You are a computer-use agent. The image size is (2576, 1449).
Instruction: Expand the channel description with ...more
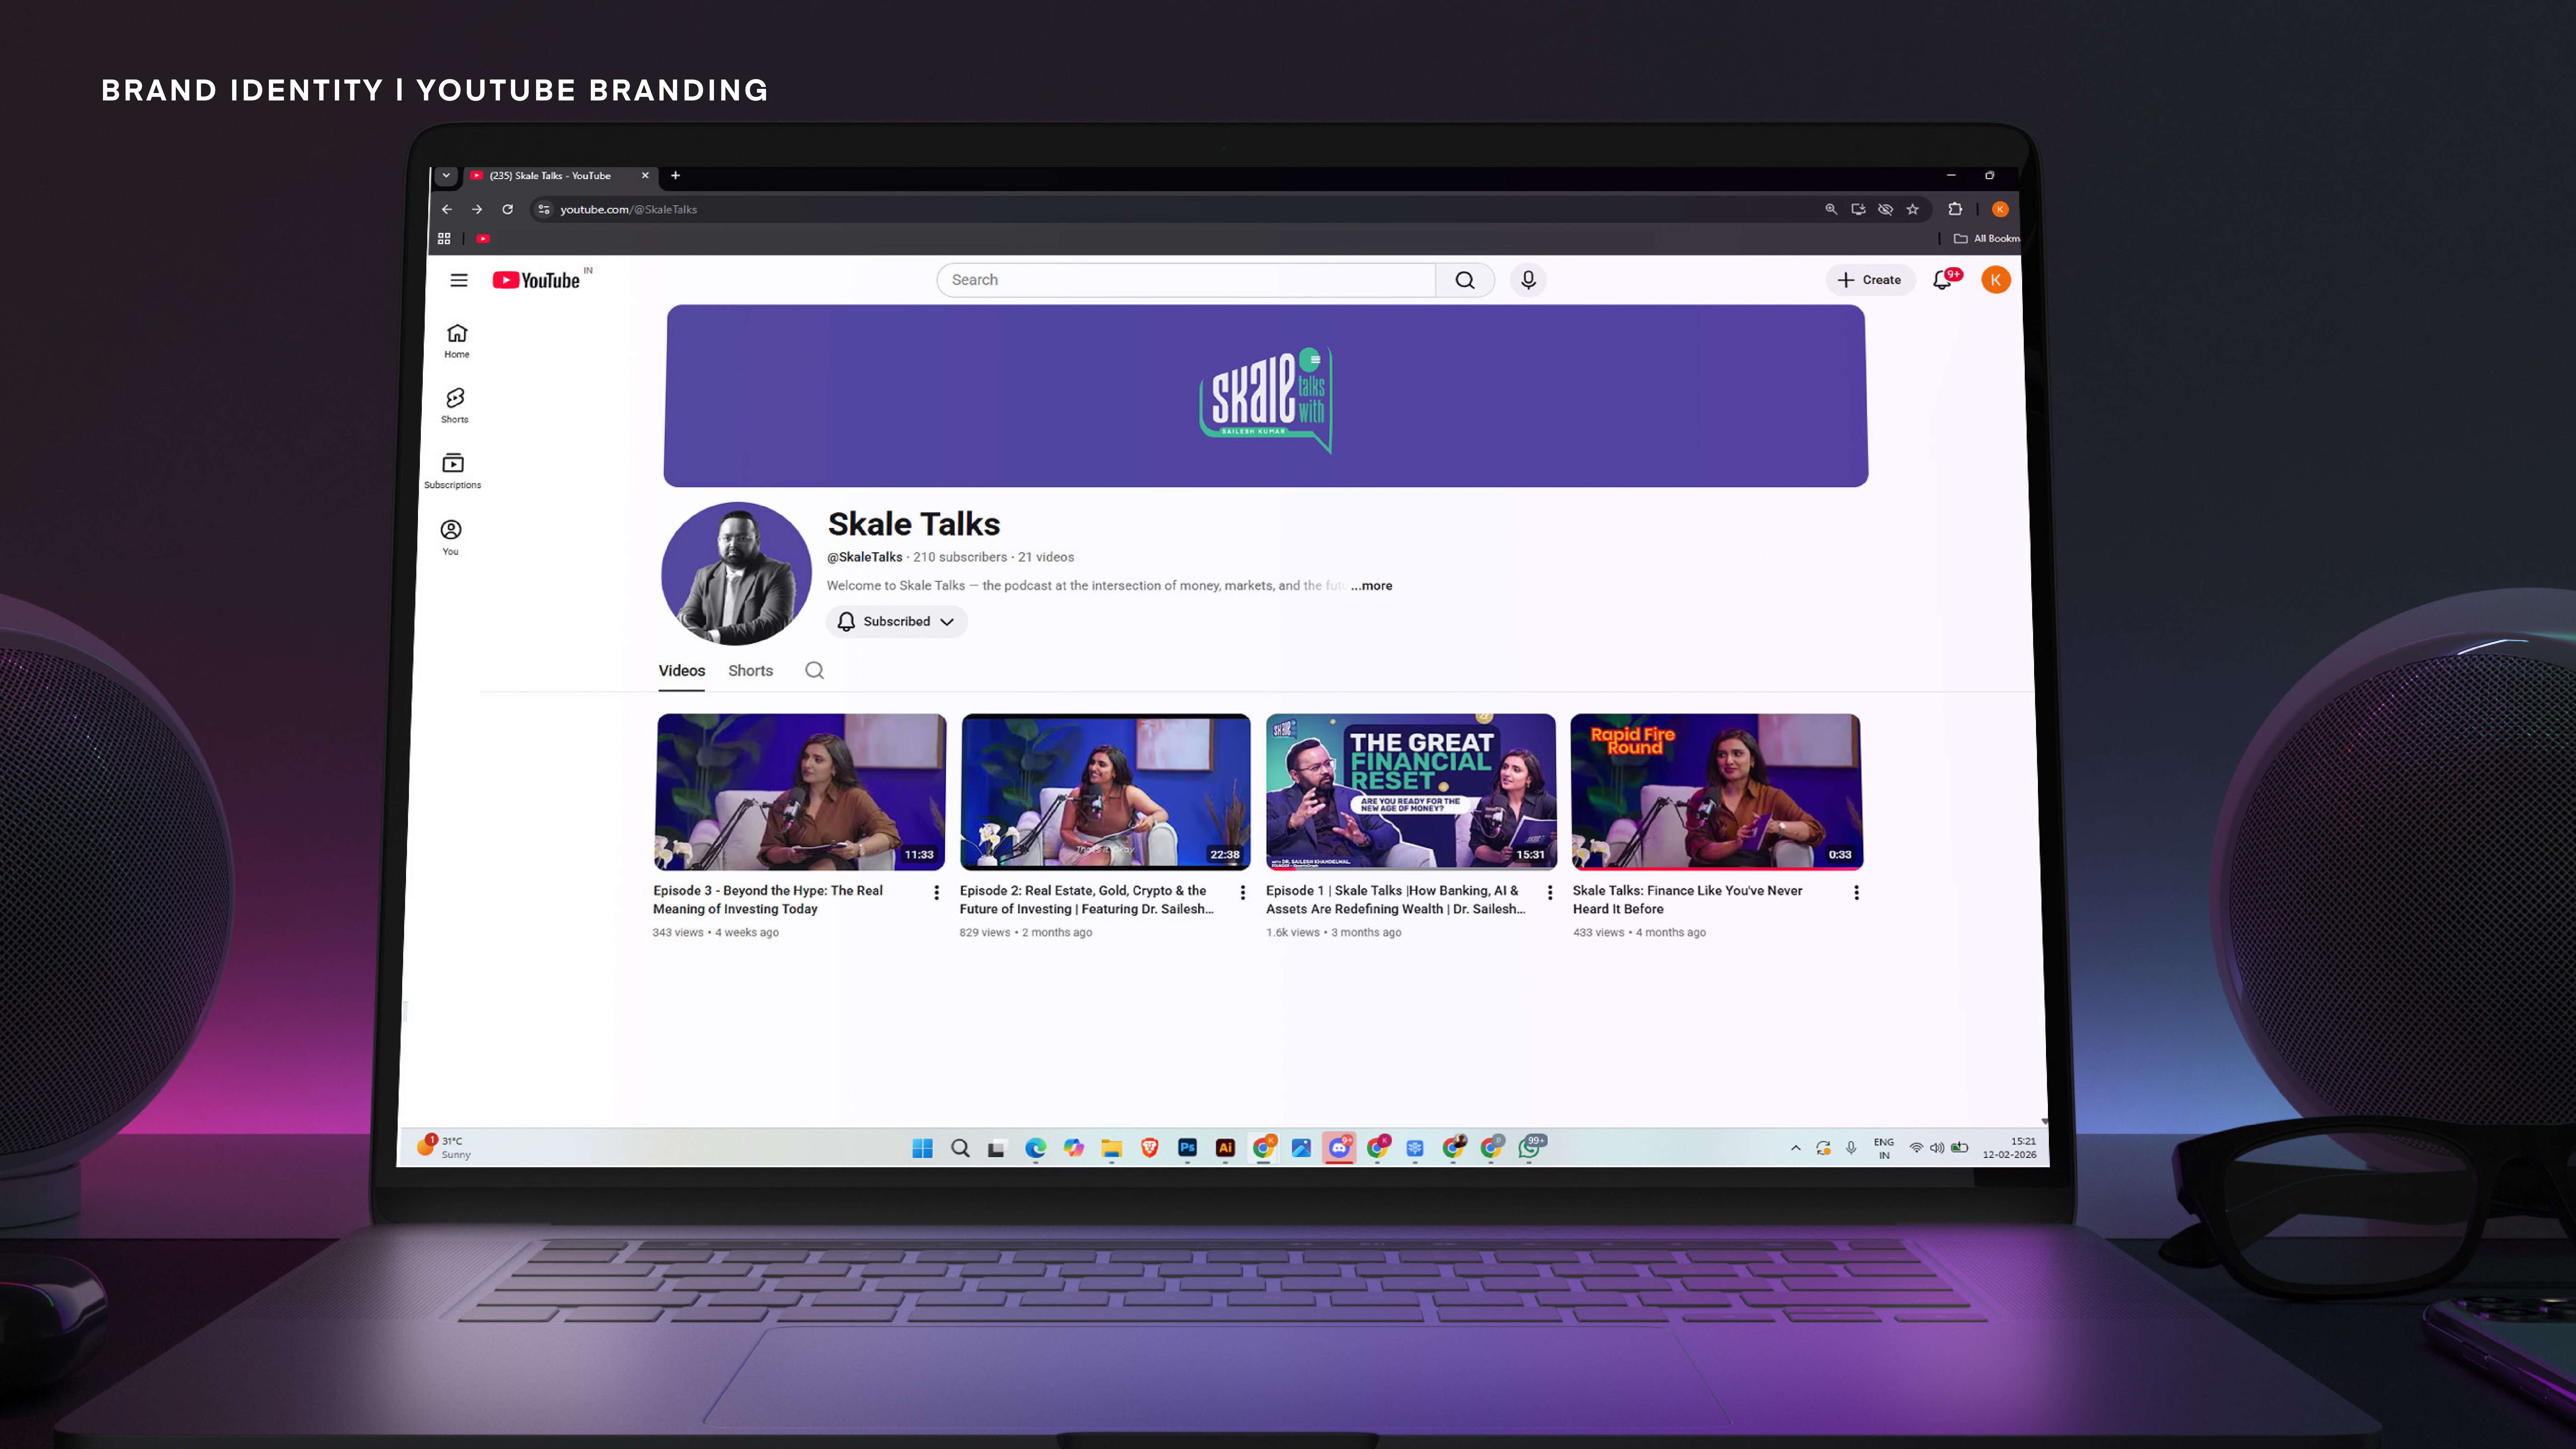click(x=1371, y=586)
